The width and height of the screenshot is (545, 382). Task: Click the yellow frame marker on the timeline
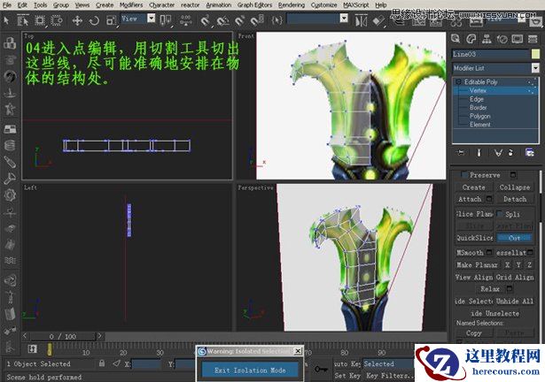[50, 349]
